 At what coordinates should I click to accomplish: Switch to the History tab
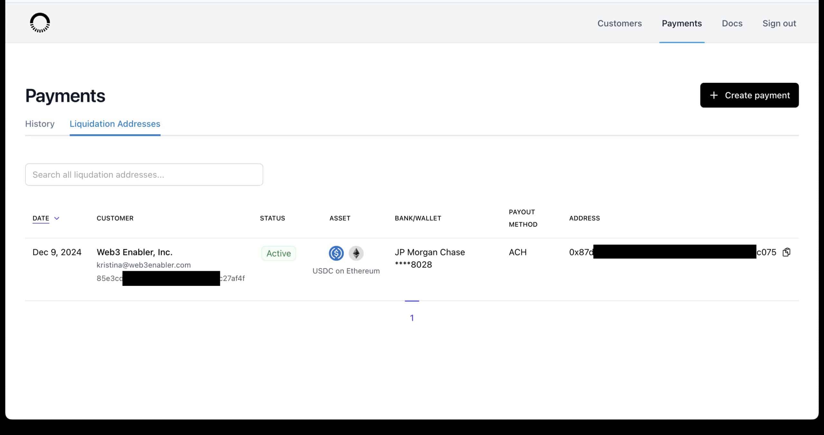pos(40,124)
